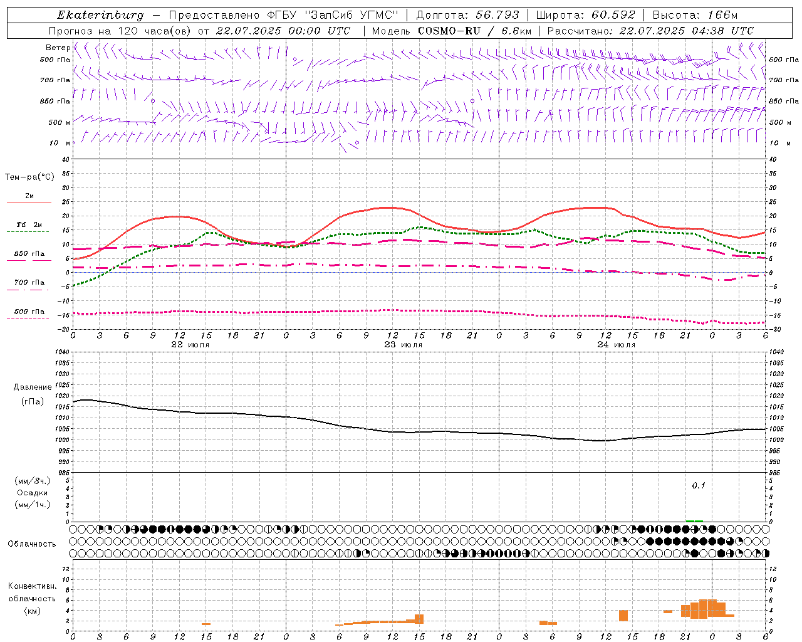Viewport: 802px width, 642px height.
Task: Click the 'Высота: 166м' elevation value
Action: click(x=695, y=15)
